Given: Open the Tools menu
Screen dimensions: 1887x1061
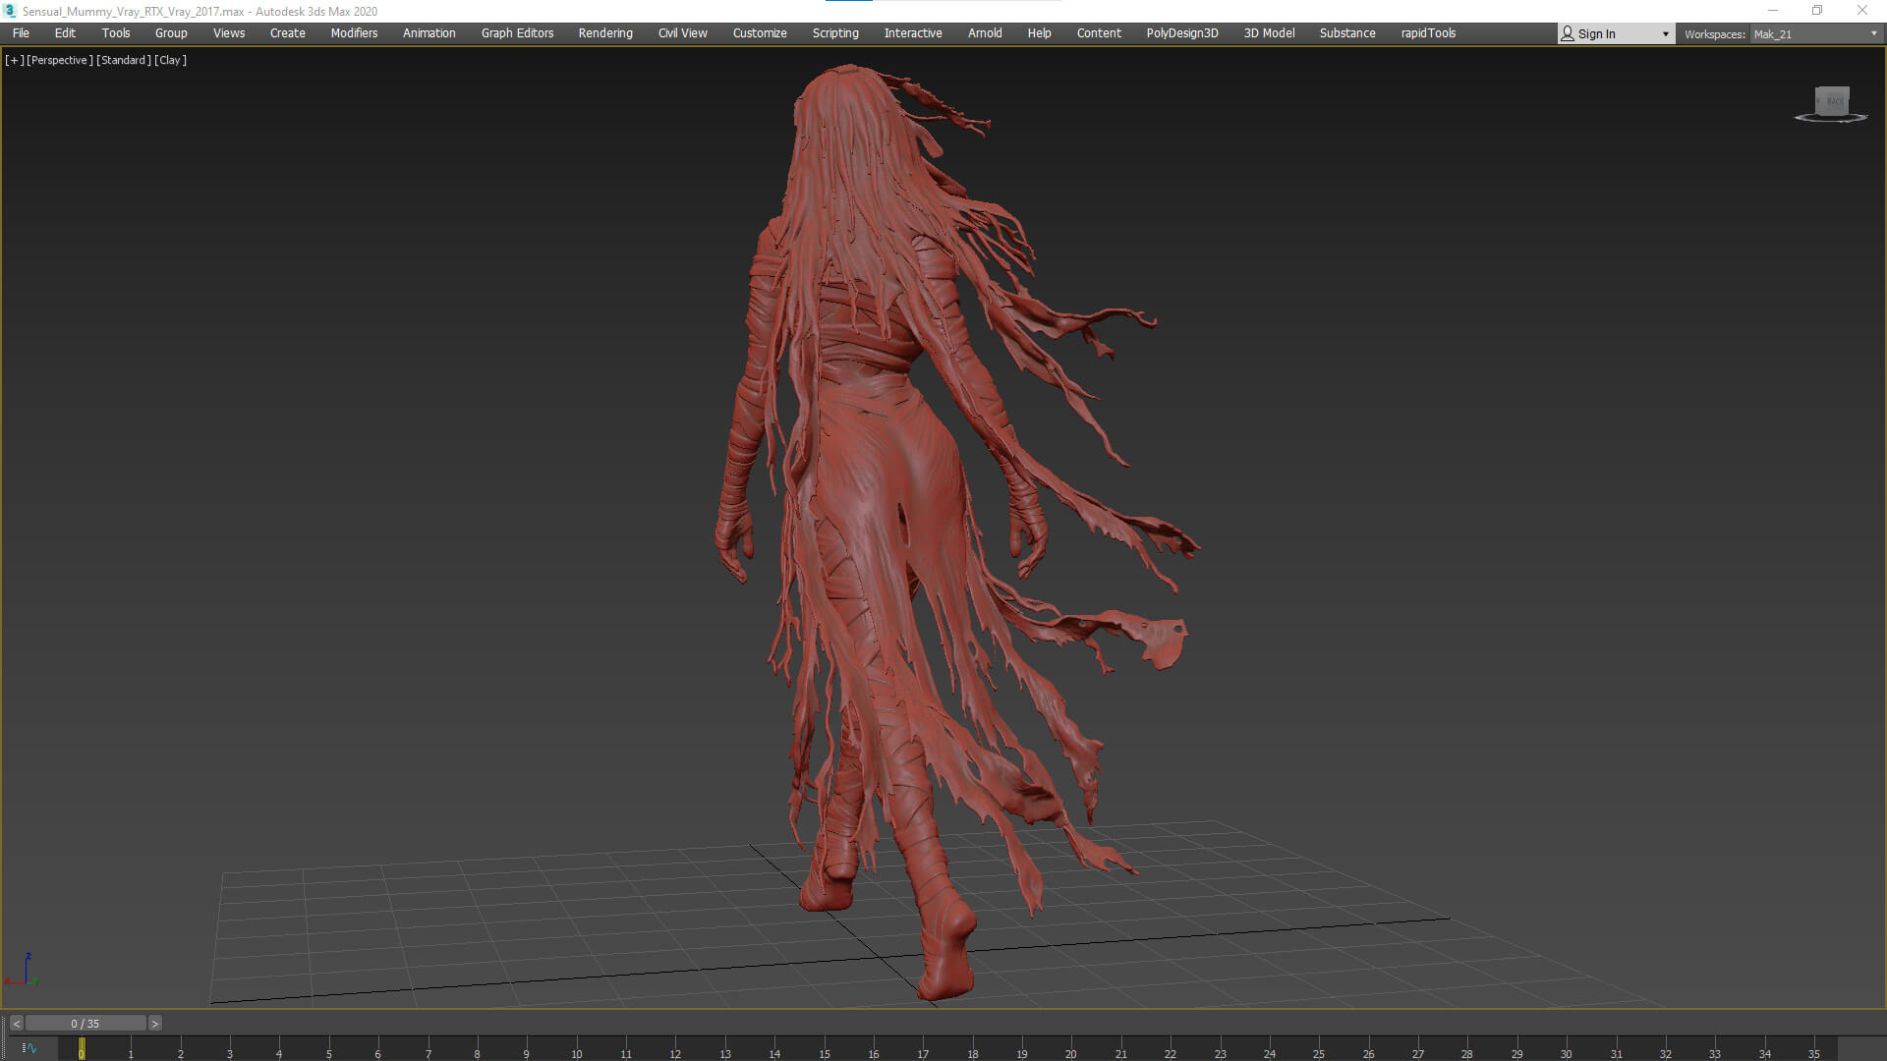Looking at the screenshot, I should (x=116, y=33).
